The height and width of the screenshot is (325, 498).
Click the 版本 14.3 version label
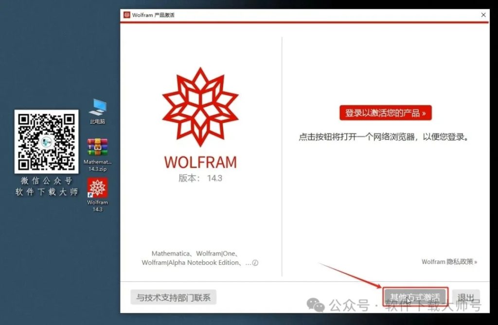click(201, 177)
